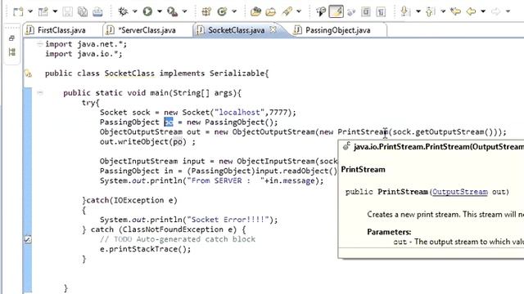Close the SocketClass.java editor tab
This screenshot has height=294, width=524.
click(x=273, y=29)
